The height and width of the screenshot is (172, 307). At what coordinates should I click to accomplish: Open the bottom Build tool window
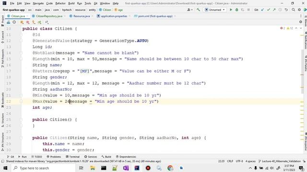106,157
